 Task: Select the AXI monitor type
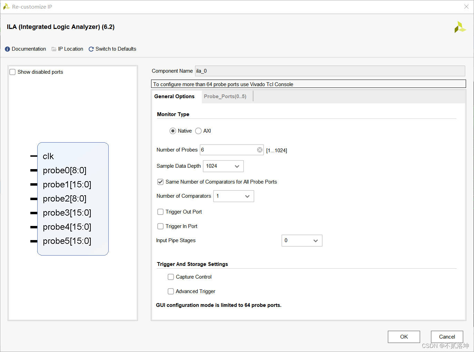(198, 131)
